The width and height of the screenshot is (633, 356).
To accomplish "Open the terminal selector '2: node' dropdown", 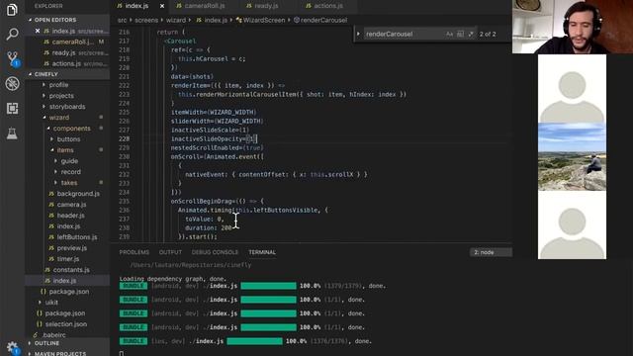I will (x=491, y=252).
